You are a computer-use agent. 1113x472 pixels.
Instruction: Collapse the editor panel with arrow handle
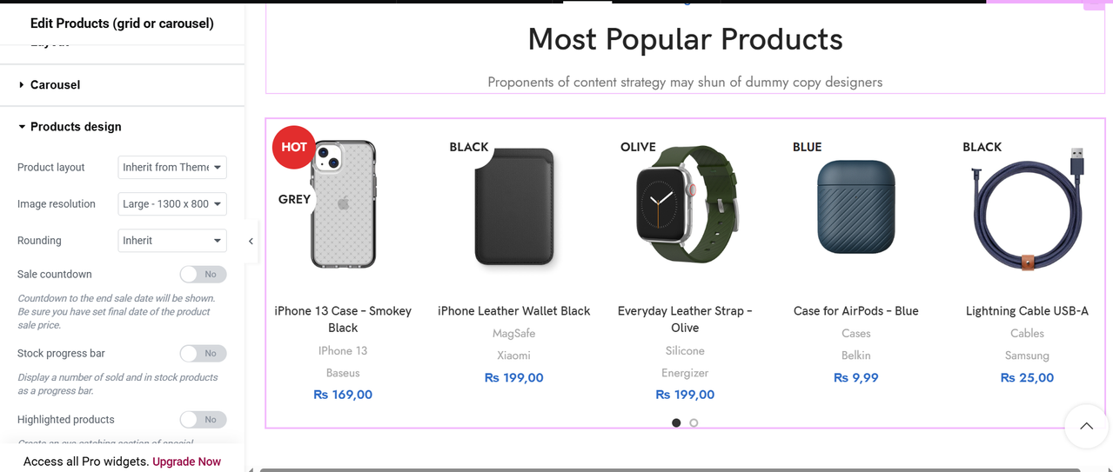251,241
